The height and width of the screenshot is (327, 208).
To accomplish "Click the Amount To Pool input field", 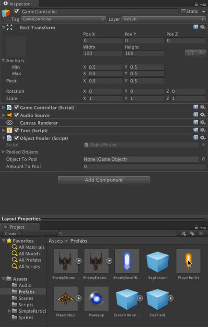I will coord(144,167).
